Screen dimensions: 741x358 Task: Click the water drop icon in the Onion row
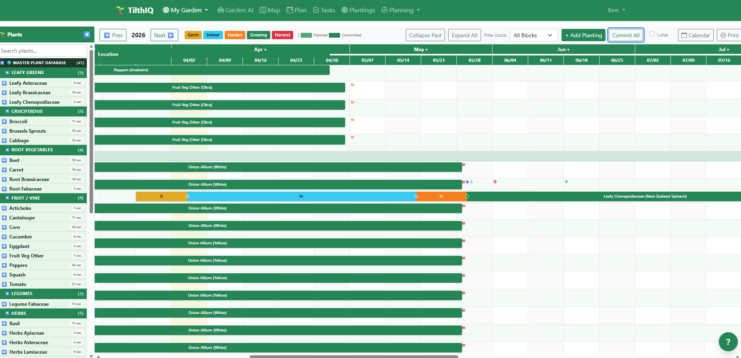coord(467,182)
